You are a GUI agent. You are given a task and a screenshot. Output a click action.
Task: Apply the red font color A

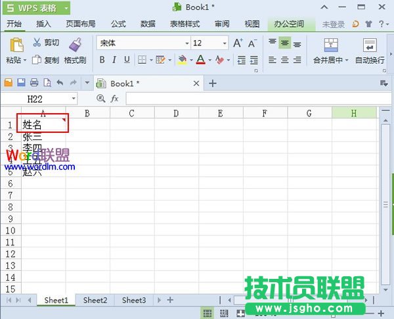point(200,60)
